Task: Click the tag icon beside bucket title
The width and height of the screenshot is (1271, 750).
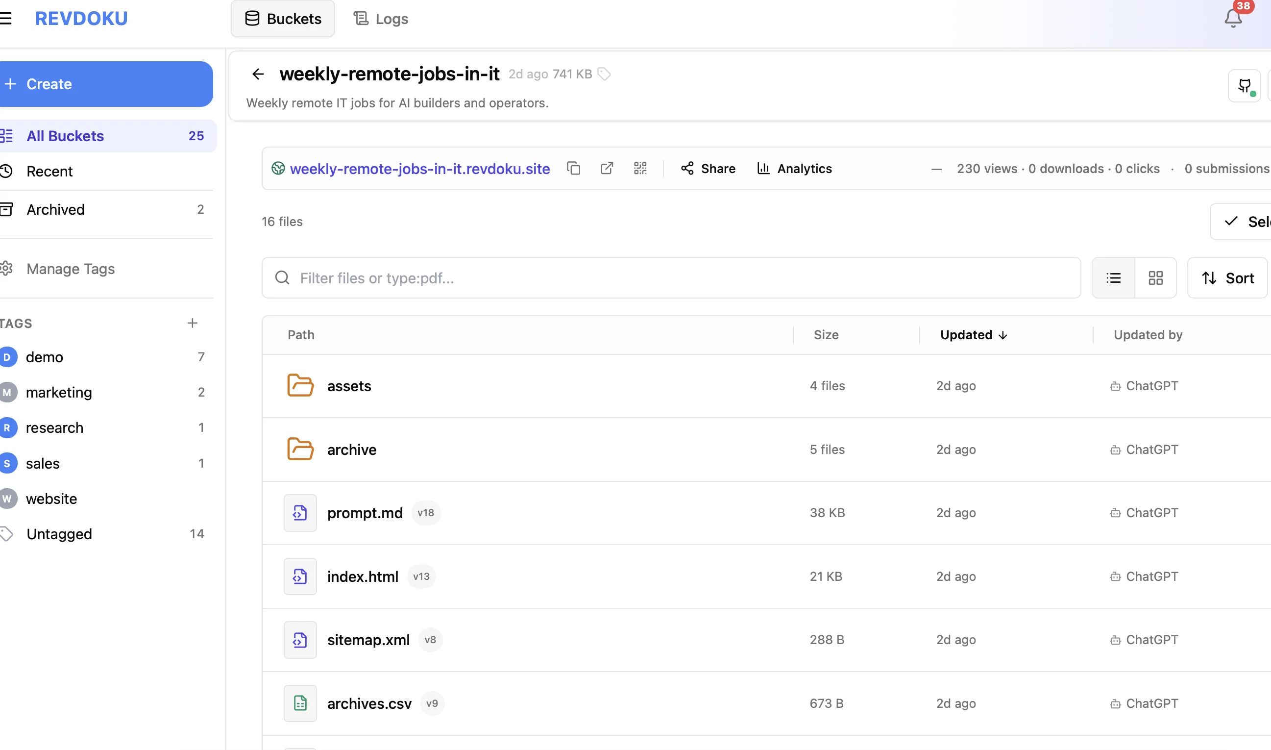Action: [604, 75]
